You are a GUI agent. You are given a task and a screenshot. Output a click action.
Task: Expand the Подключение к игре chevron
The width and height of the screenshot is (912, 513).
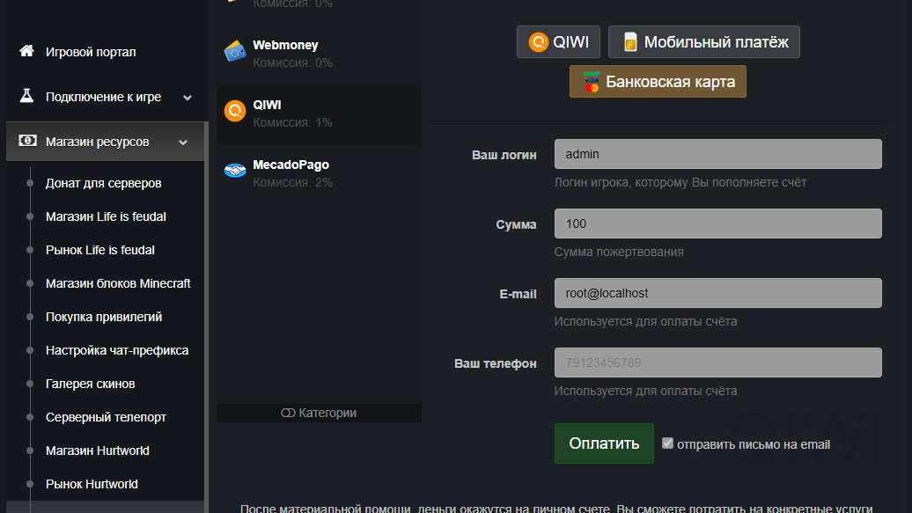click(188, 98)
